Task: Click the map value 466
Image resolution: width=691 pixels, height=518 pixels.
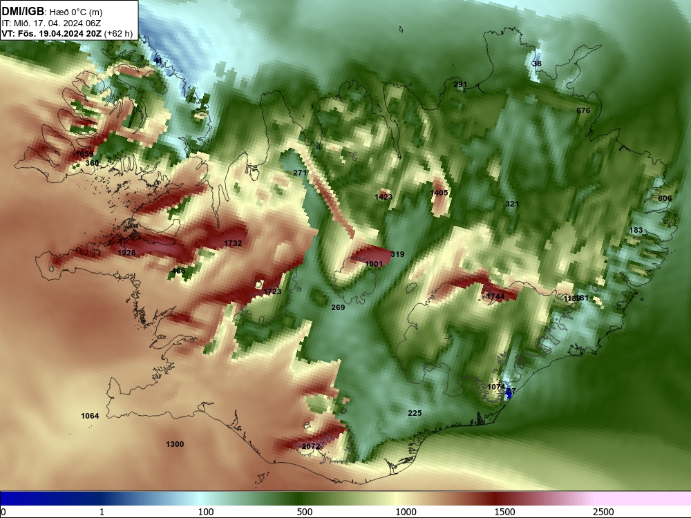Action: coord(178,271)
